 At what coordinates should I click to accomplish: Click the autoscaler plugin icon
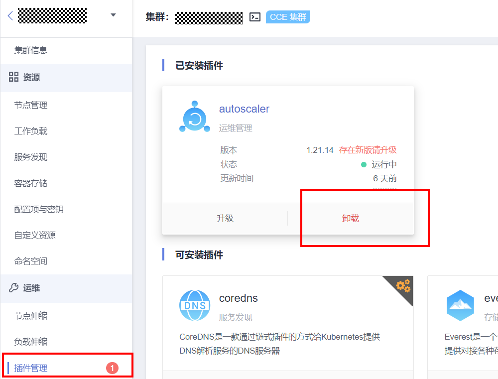195,117
